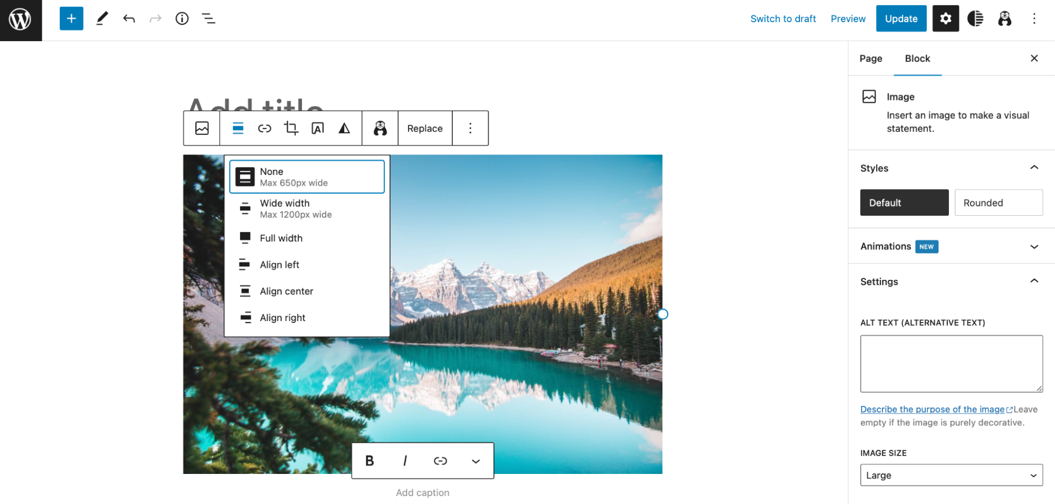Choose Wide width alignment
The width and height of the screenshot is (1055, 504).
pos(307,208)
